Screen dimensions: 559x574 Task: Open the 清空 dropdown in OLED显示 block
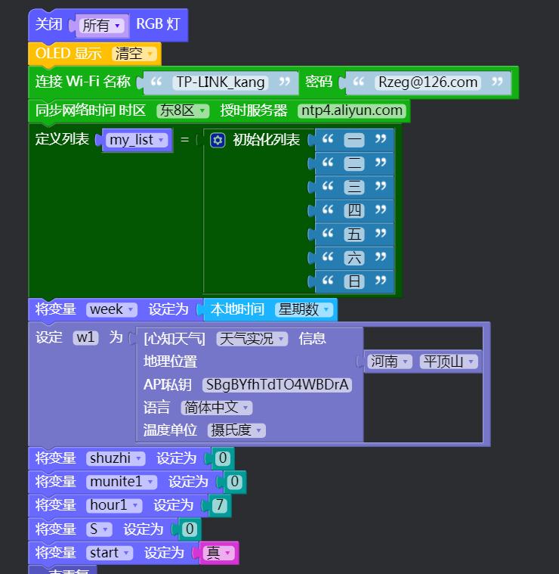coord(134,54)
